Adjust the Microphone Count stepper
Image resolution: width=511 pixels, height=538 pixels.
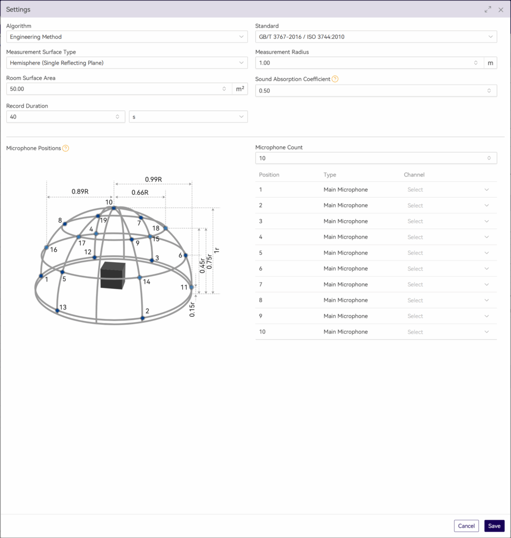pos(488,158)
